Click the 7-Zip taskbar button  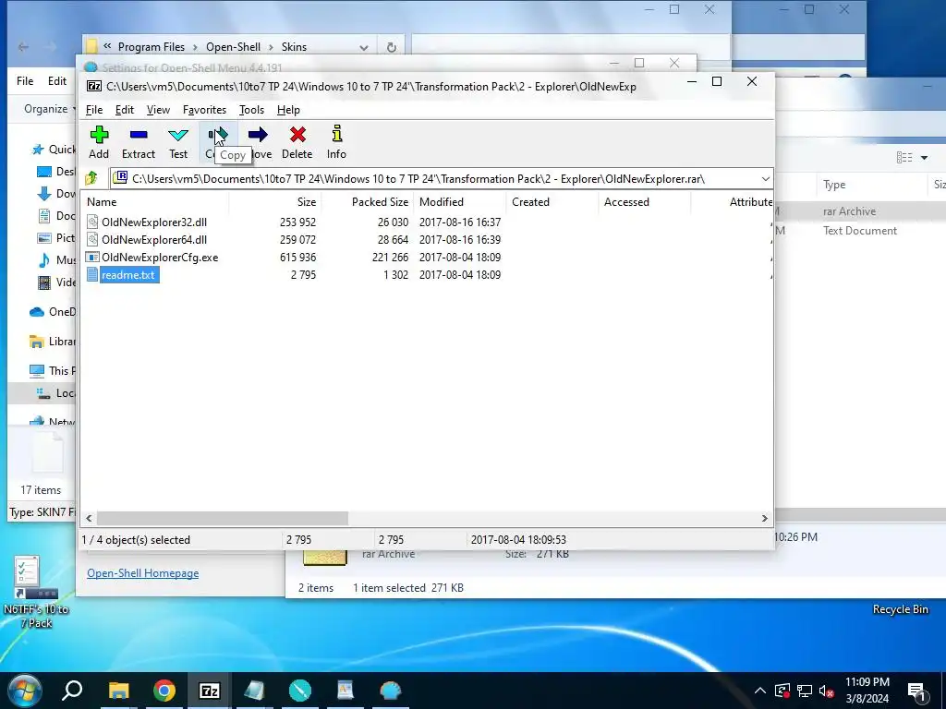[x=210, y=691]
